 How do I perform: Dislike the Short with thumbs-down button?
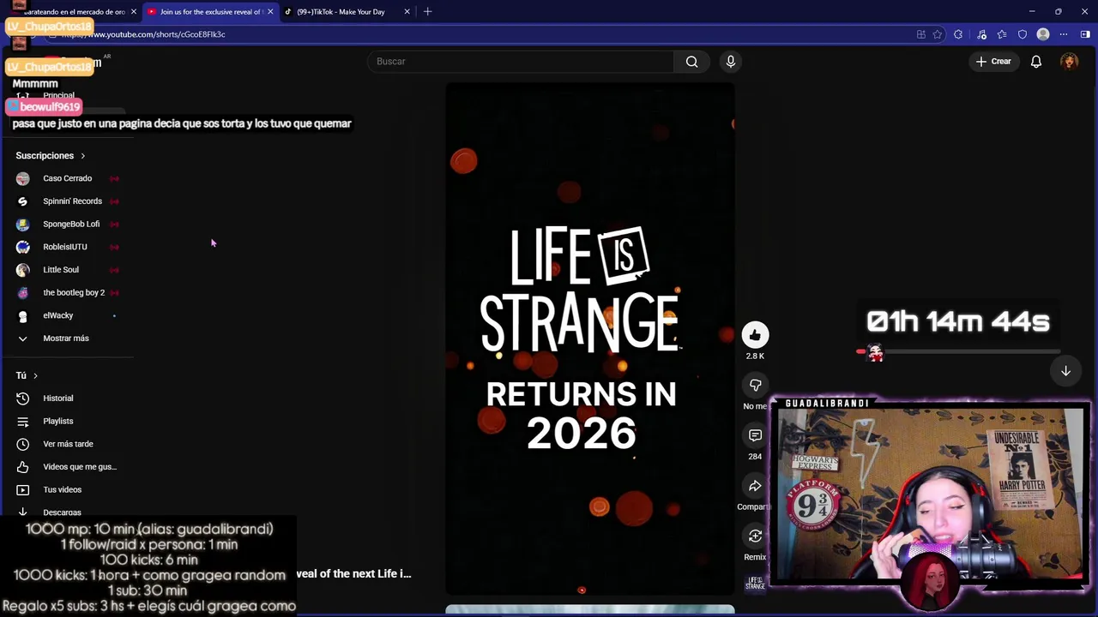pos(755,386)
